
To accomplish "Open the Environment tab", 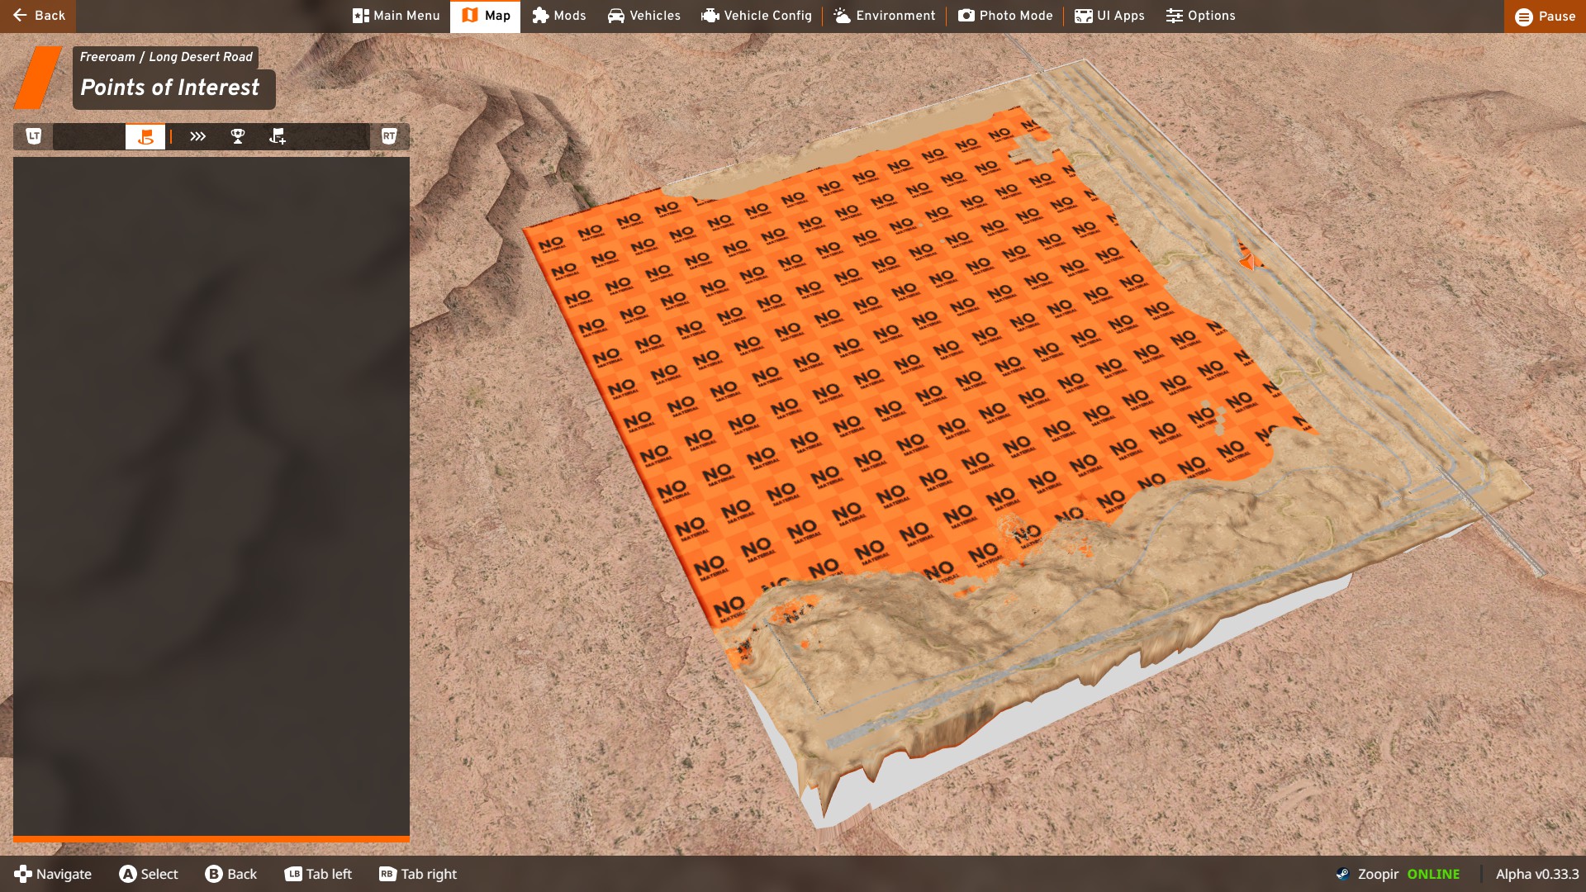I will pos(885,16).
